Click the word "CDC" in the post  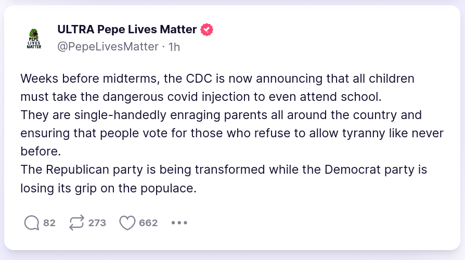(200, 79)
